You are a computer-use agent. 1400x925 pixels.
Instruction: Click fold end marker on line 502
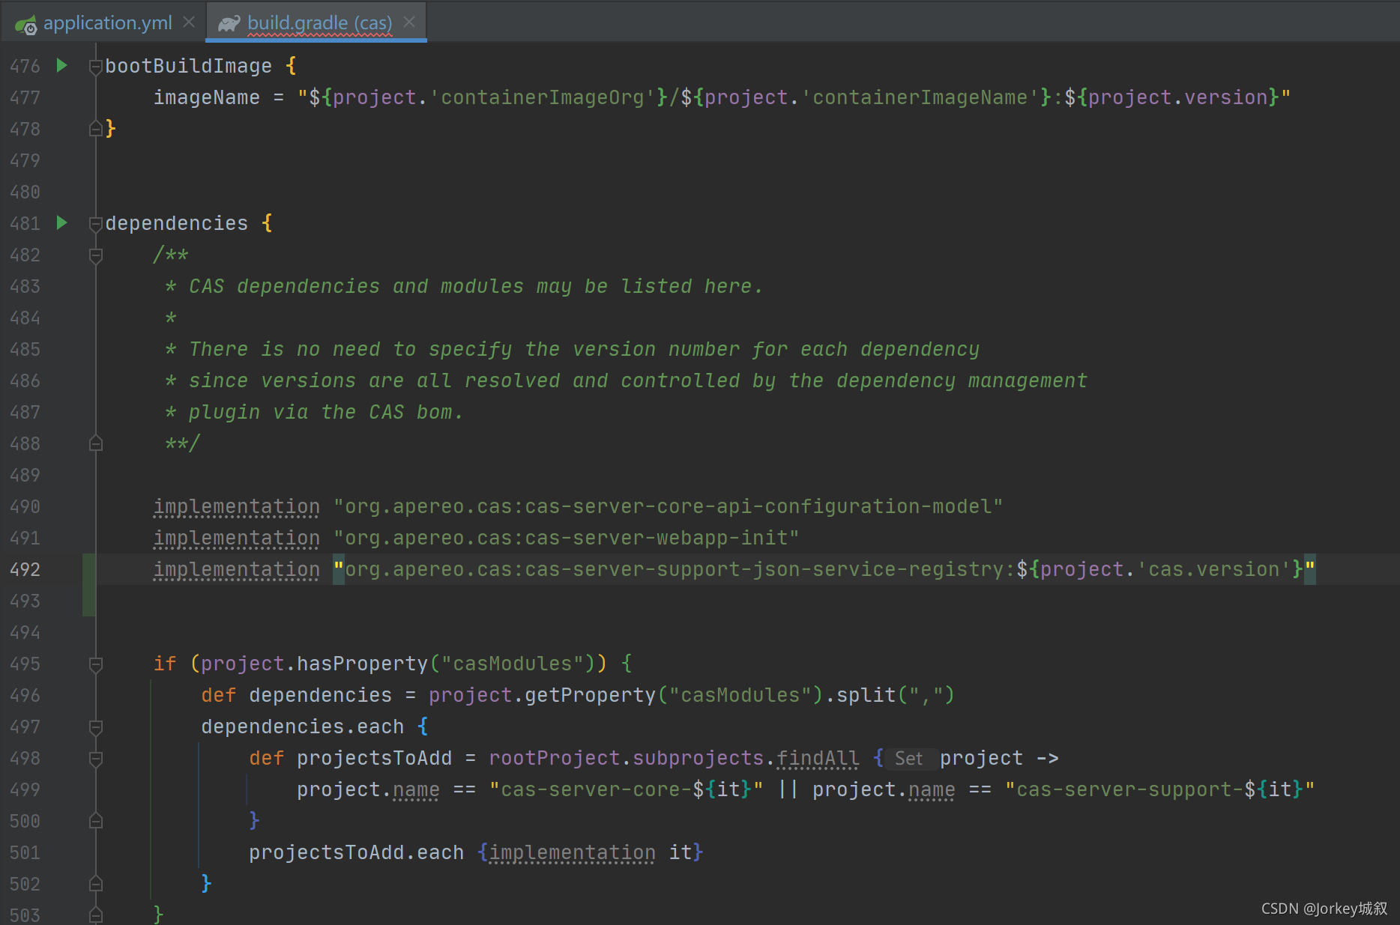click(95, 884)
